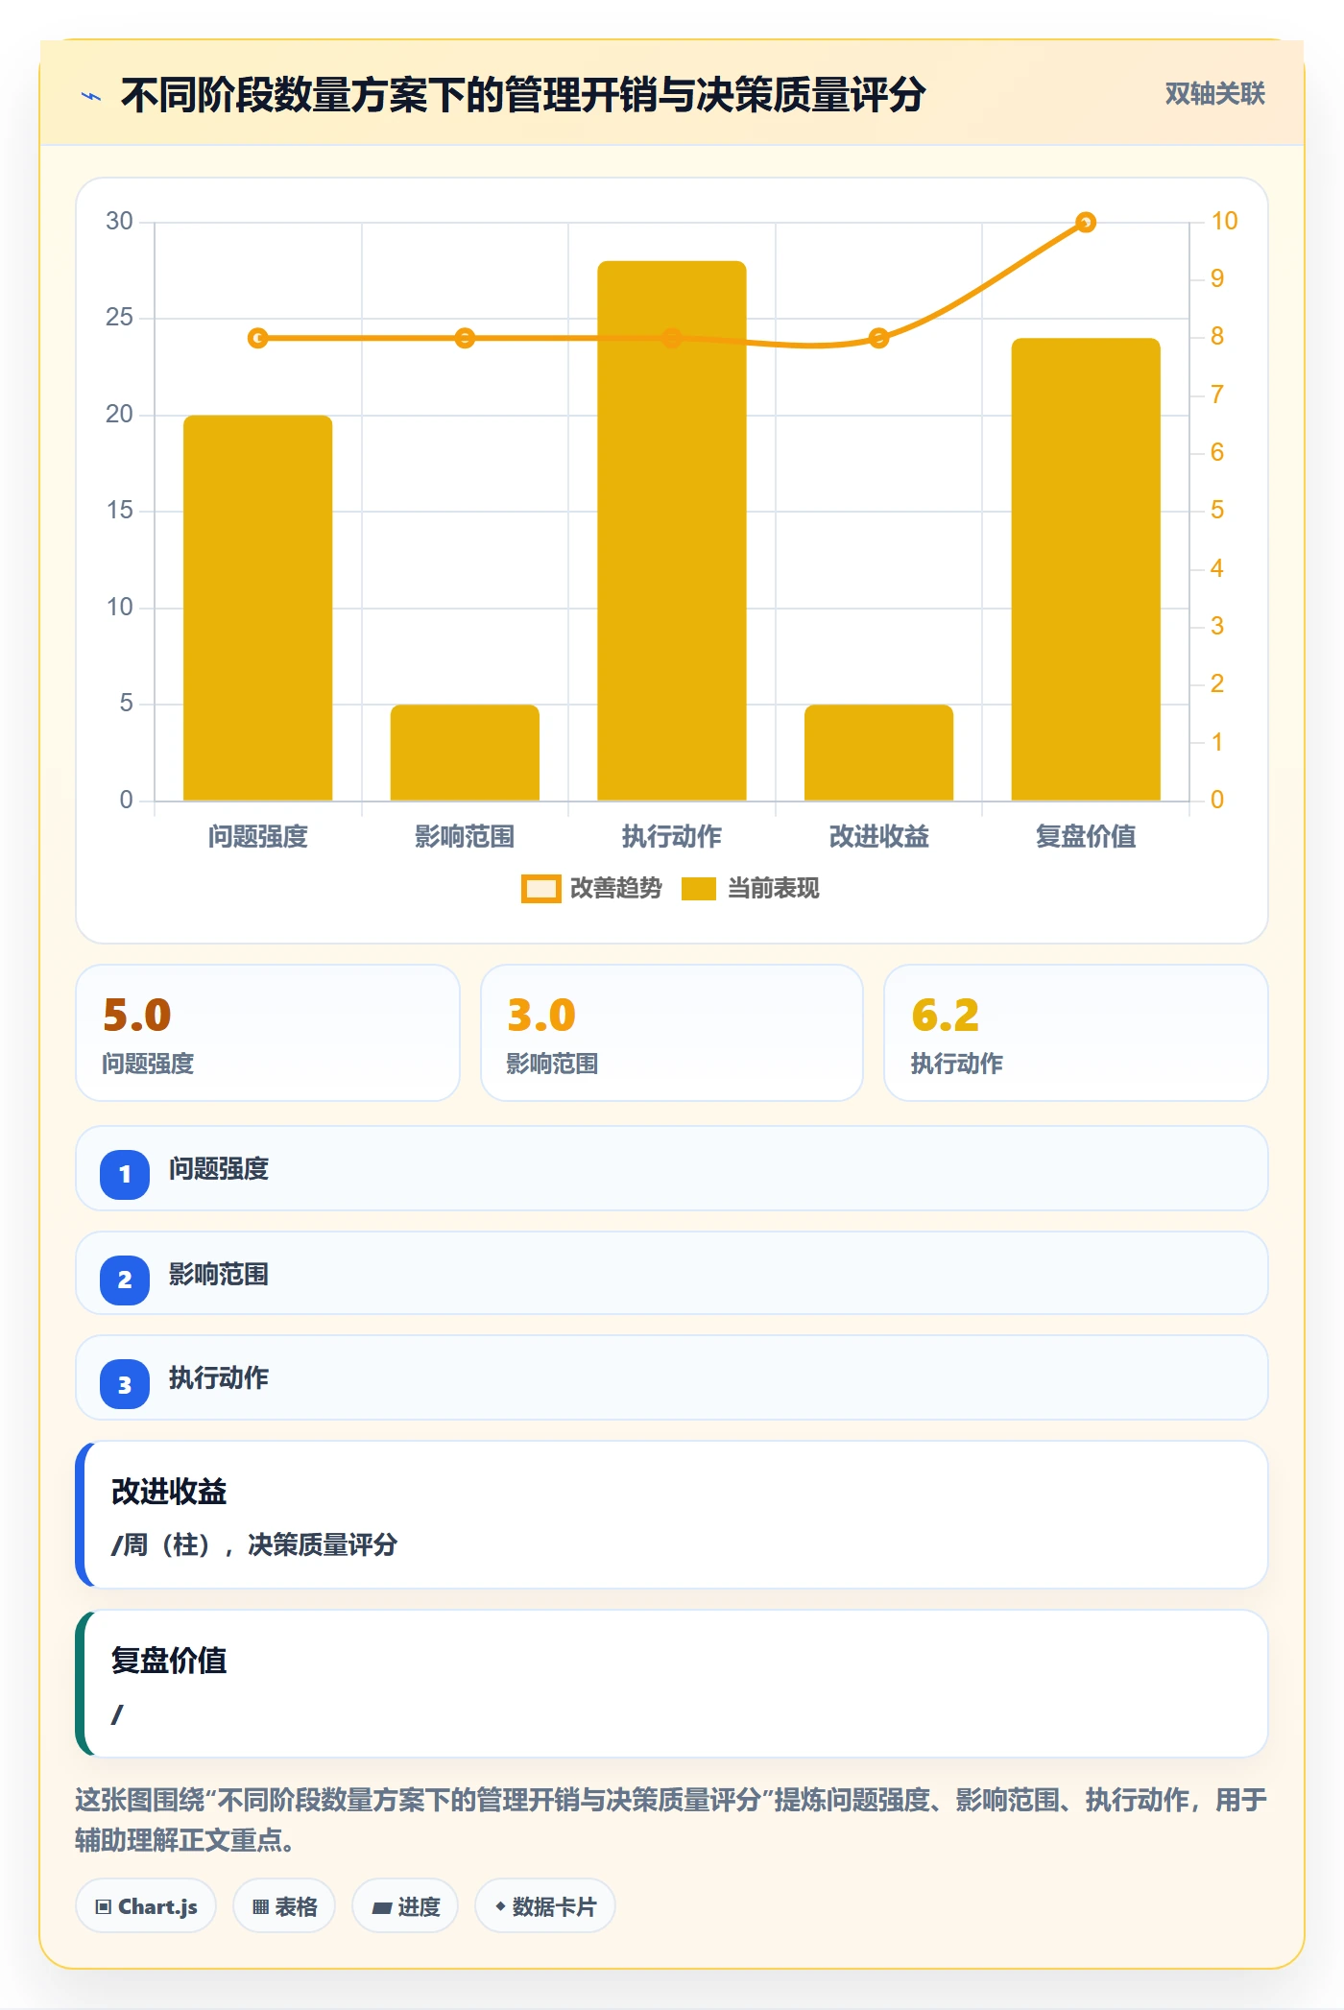
Task: Click the 进度 tag
Action: 405,1906
